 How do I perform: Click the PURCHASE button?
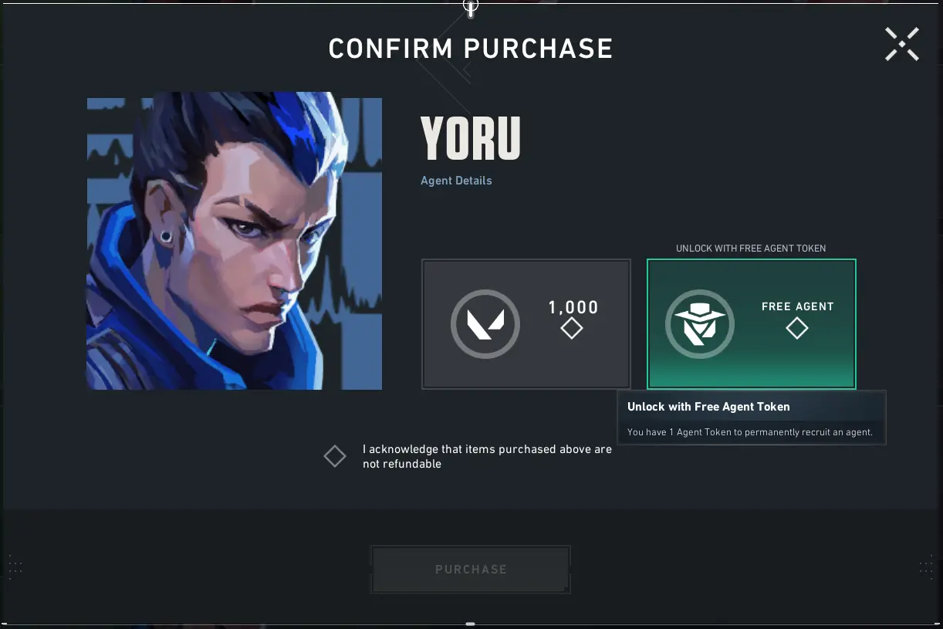[x=471, y=570]
